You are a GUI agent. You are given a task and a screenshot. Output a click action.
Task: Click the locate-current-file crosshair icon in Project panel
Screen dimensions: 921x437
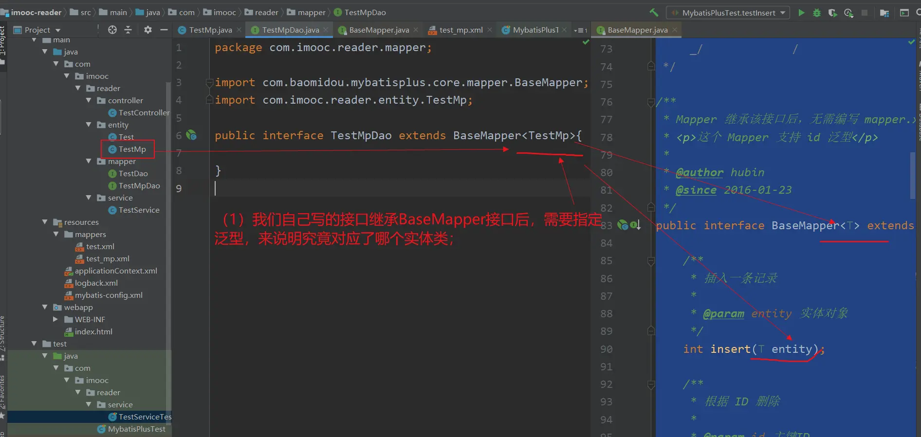pyautogui.click(x=112, y=30)
